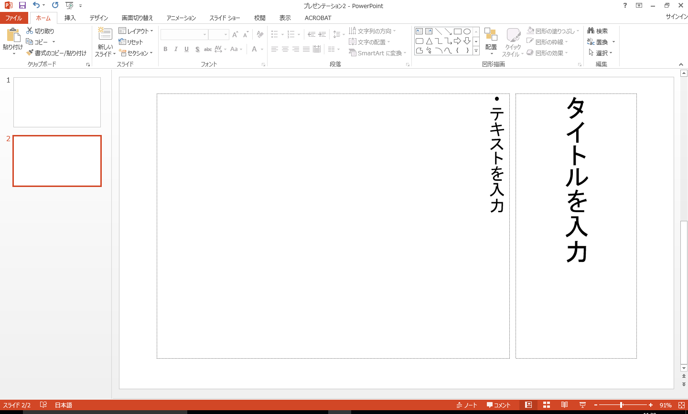Click Format Painter (書式のコピー/貼り付け)

click(56, 53)
